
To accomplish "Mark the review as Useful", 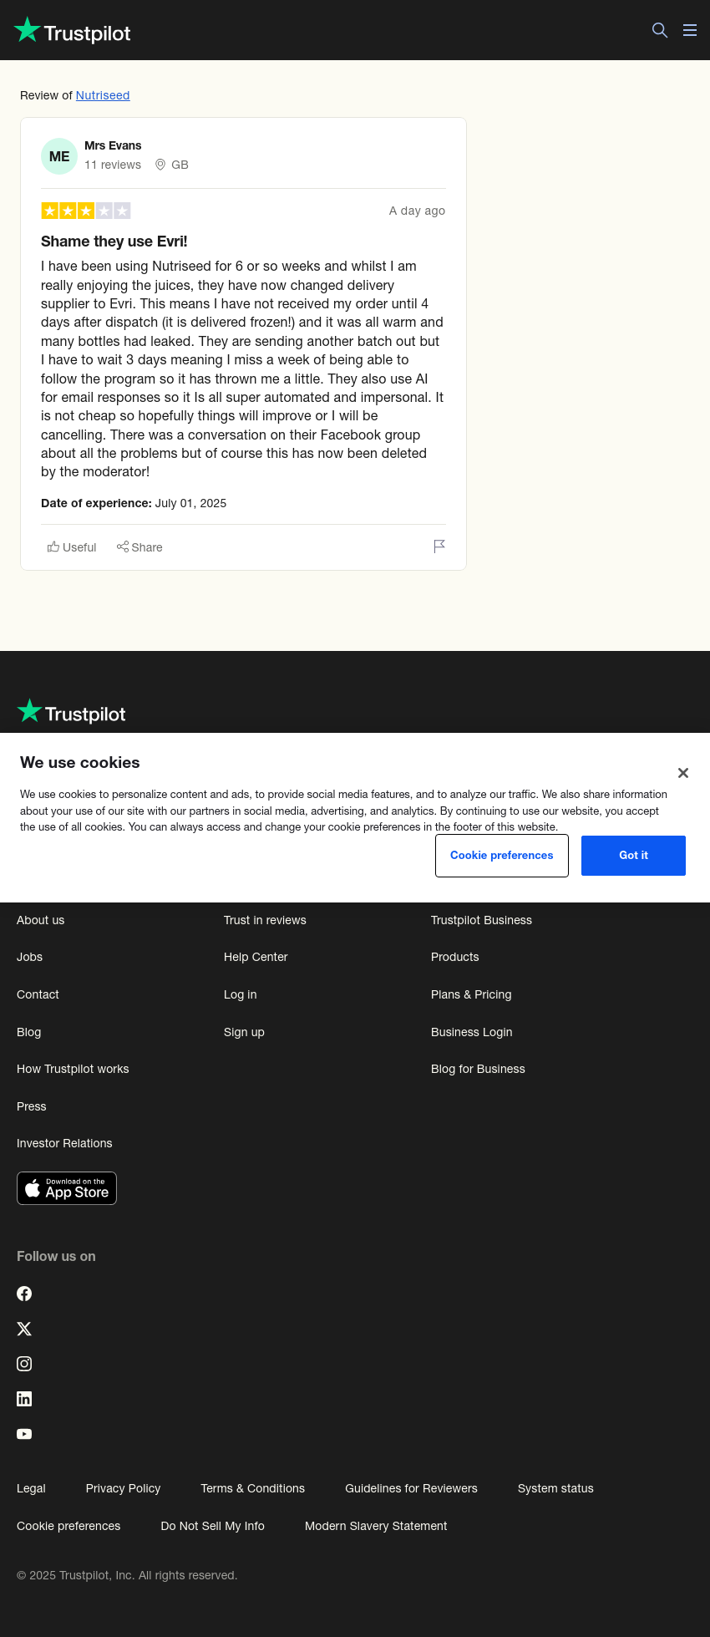I will (72, 547).
